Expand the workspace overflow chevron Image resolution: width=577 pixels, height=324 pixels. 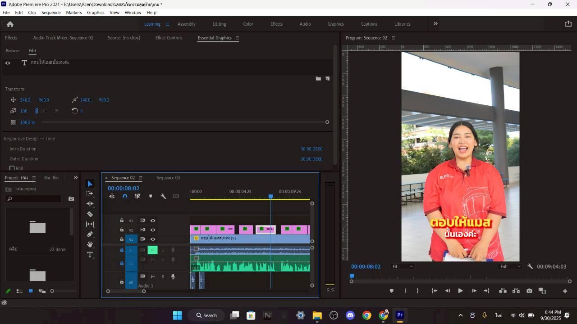[x=435, y=24]
